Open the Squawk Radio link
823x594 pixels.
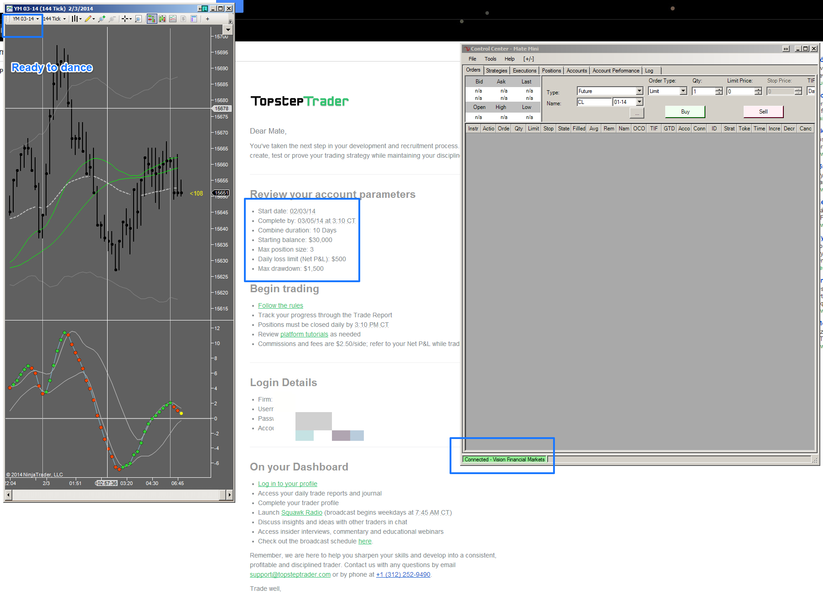point(302,512)
